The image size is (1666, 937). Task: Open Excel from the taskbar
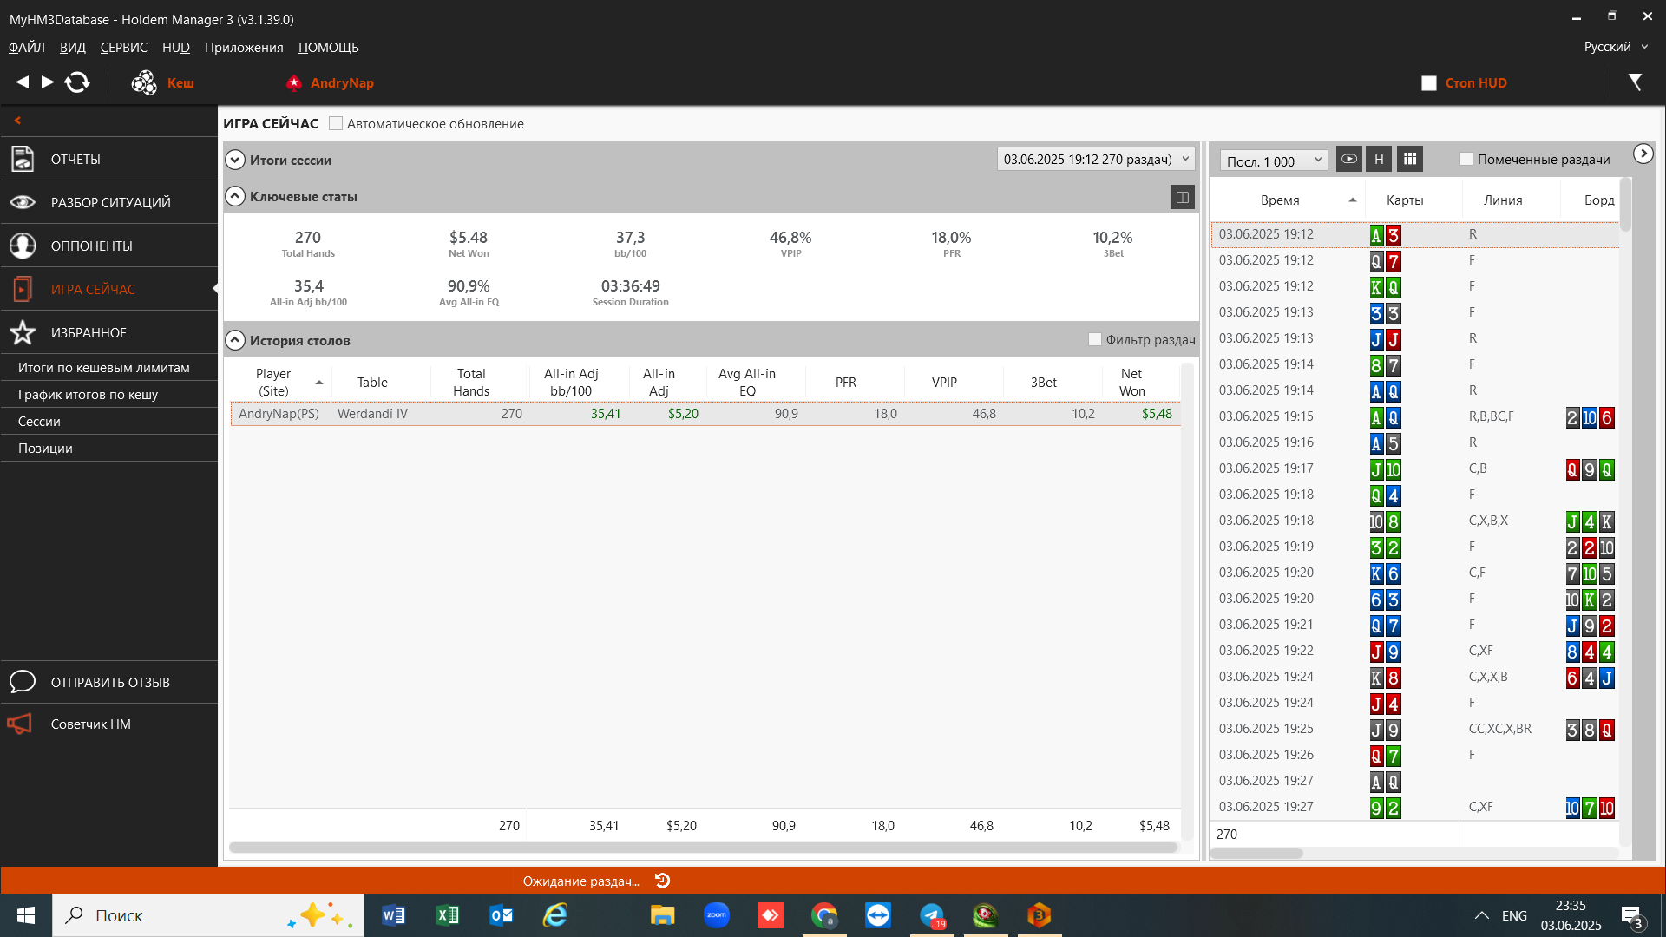point(448,915)
